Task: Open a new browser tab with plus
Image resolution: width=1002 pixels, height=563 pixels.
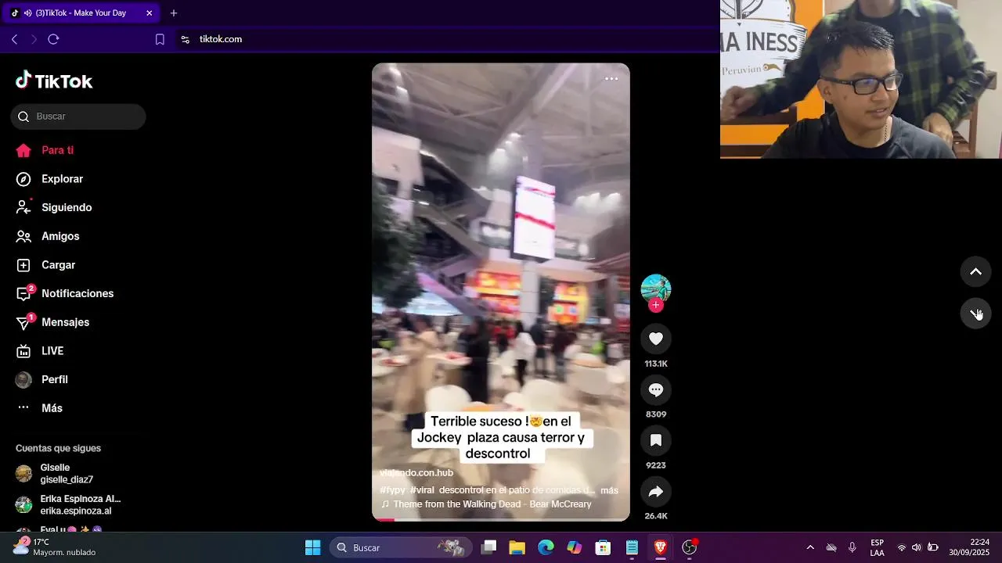Action: coord(174,13)
